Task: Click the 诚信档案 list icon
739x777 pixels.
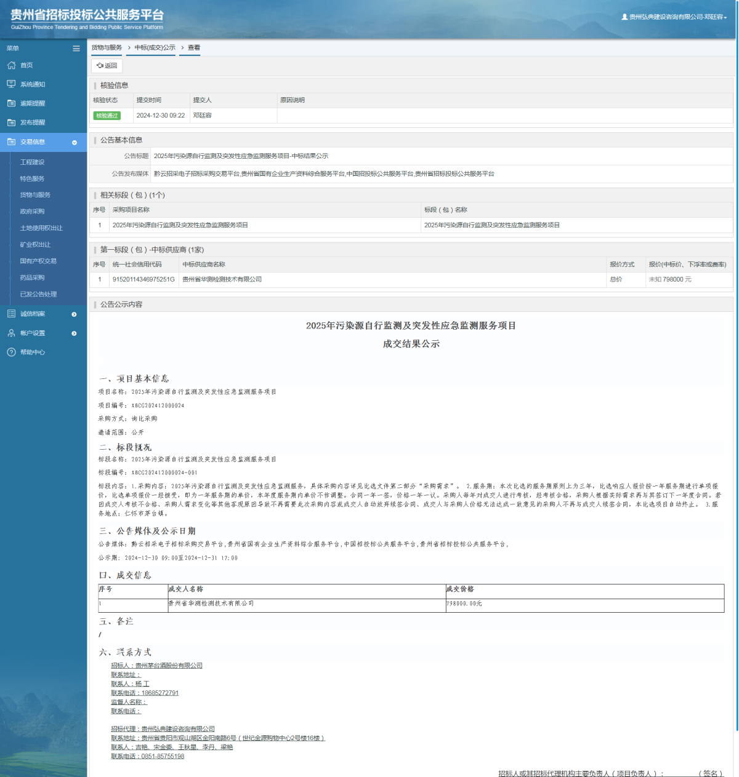Action: 11,314
